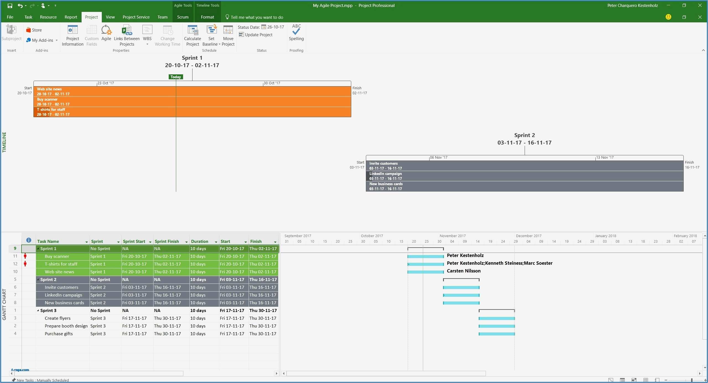Click Update Project button

pos(256,35)
